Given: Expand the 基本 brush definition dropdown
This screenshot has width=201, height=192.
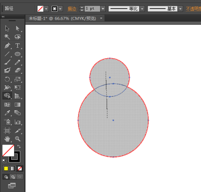Looking at the screenshot, I should [180, 9].
